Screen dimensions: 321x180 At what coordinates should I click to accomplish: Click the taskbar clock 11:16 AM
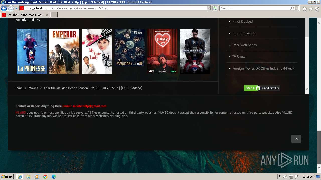tap(308, 177)
